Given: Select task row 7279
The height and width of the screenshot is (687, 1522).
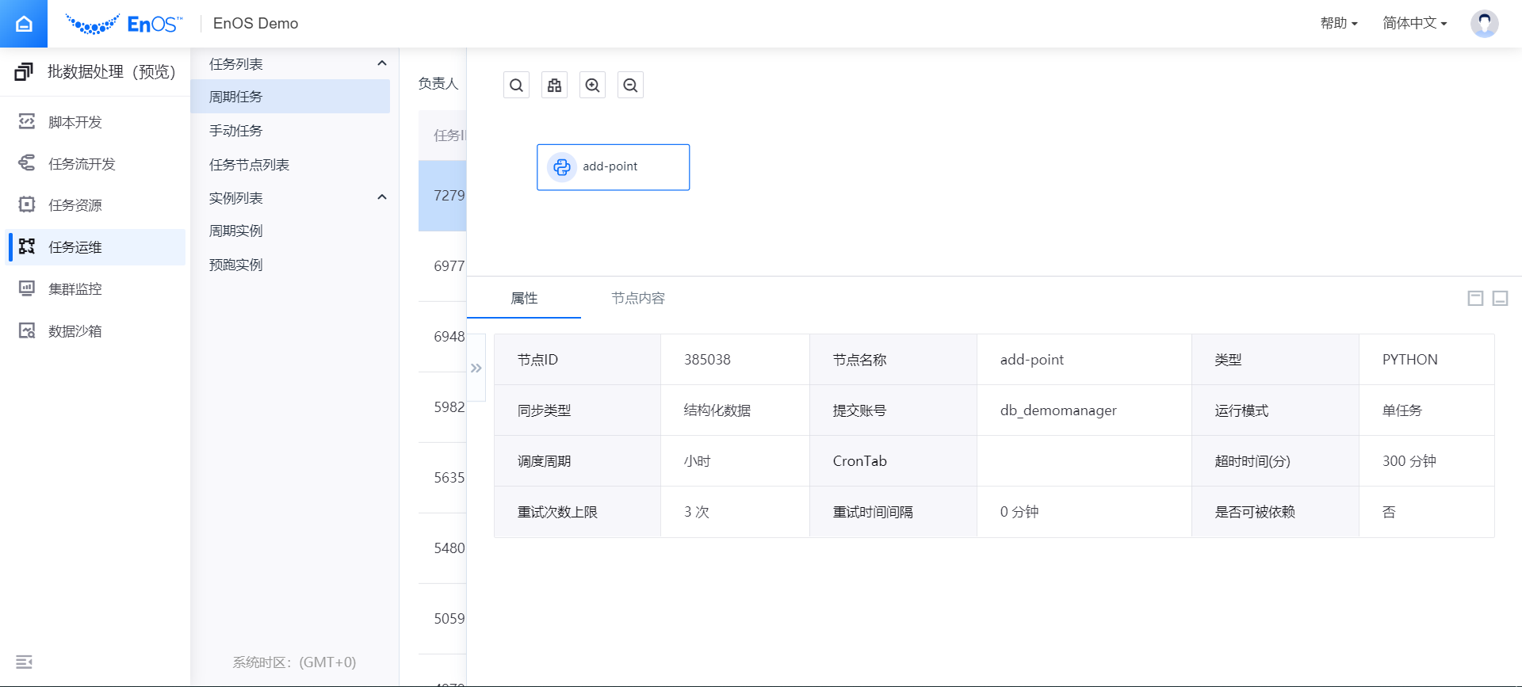Looking at the screenshot, I should (x=442, y=196).
